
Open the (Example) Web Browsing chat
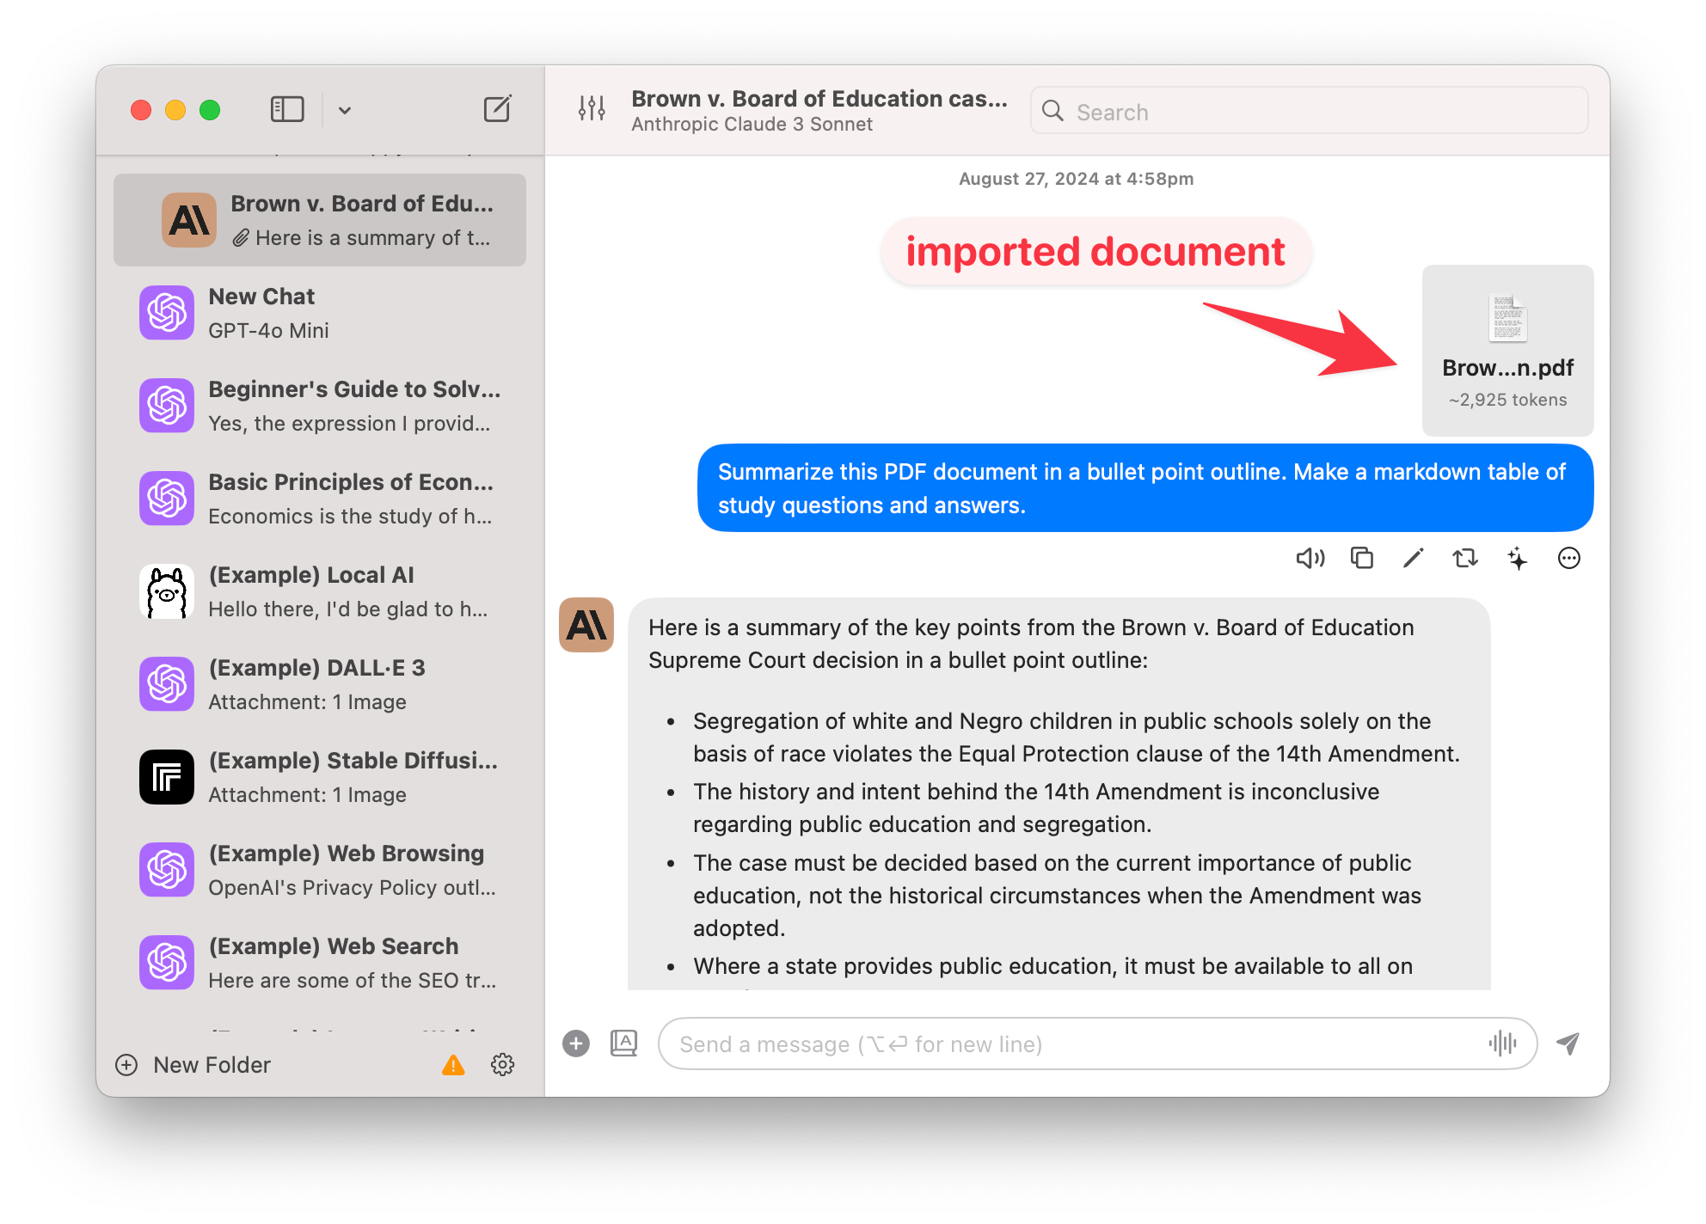click(x=320, y=870)
